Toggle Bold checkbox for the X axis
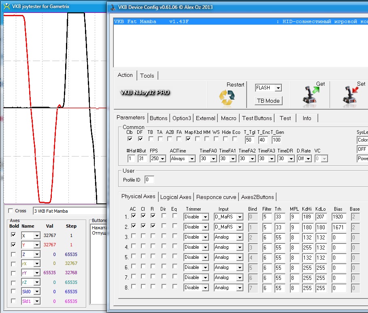The width and height of the screenshot is (368, 313). point(13,235)
